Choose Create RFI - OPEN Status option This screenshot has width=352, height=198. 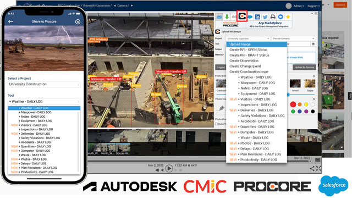(x=248, y=50)
